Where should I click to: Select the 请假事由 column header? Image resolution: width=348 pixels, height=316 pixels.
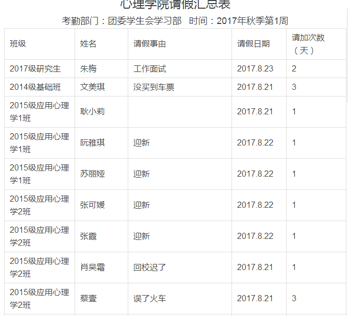click(150, 44)
